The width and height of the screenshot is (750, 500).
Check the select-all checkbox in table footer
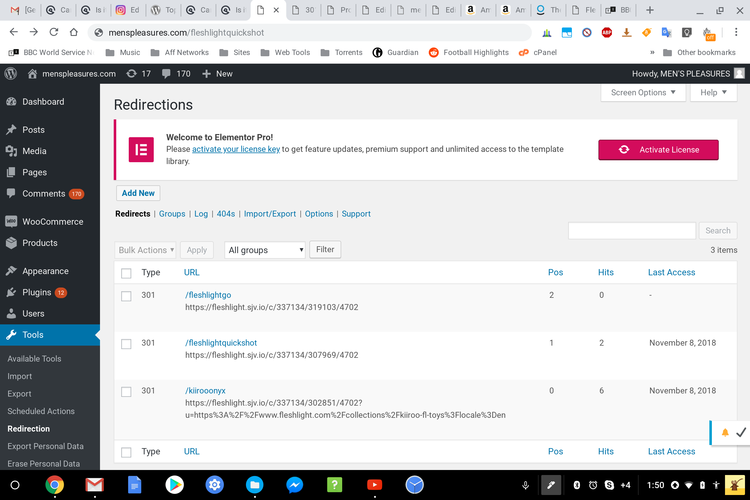[x=126, y=452]
